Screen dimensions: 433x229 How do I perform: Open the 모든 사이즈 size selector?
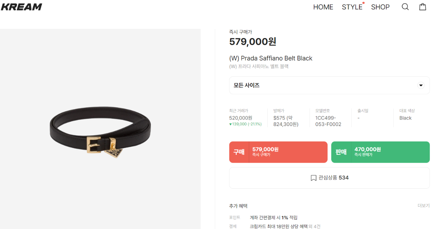[329, 85]
